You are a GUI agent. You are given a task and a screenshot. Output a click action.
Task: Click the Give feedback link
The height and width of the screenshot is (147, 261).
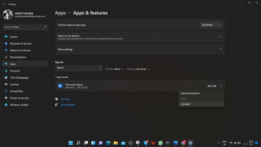pos(68,105)
